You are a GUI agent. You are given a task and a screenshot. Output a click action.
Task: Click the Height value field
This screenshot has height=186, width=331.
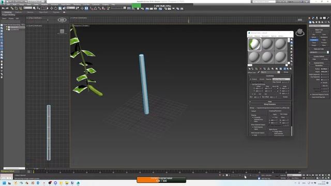click(324, 72)
